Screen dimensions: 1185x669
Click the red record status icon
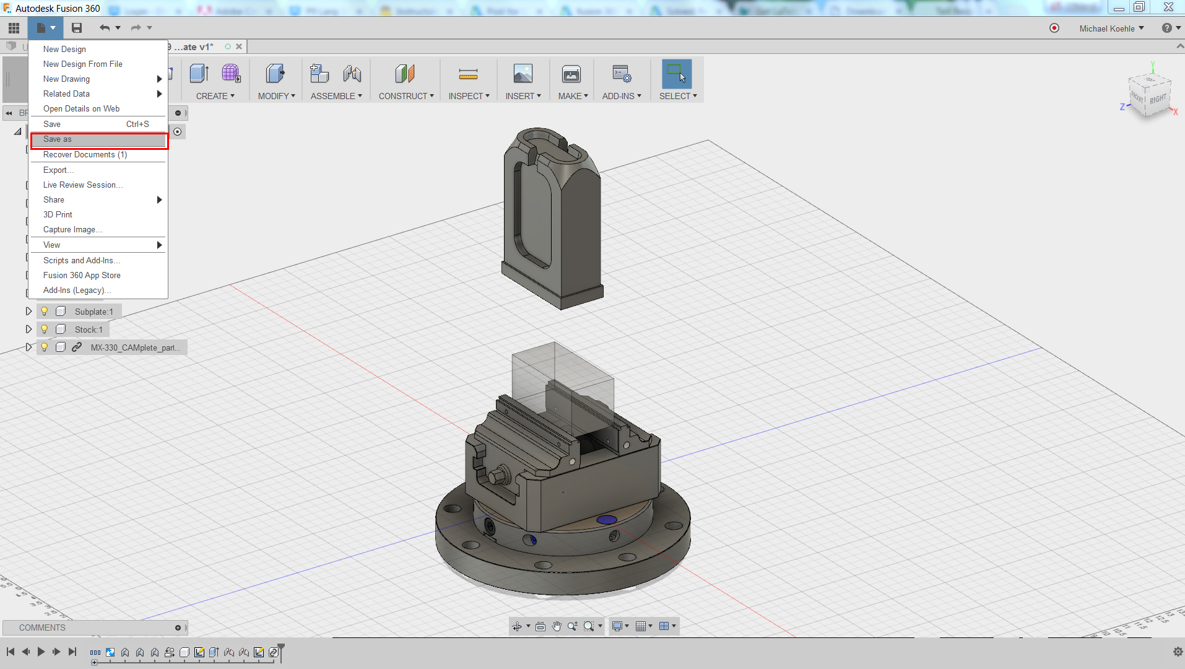(1054, 28)
